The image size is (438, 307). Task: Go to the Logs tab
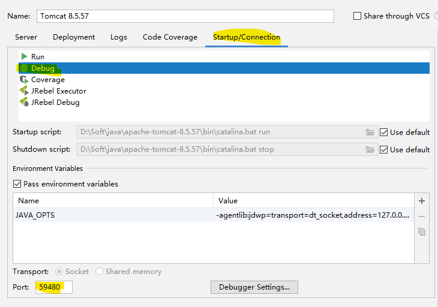click(x=119, y=37)
